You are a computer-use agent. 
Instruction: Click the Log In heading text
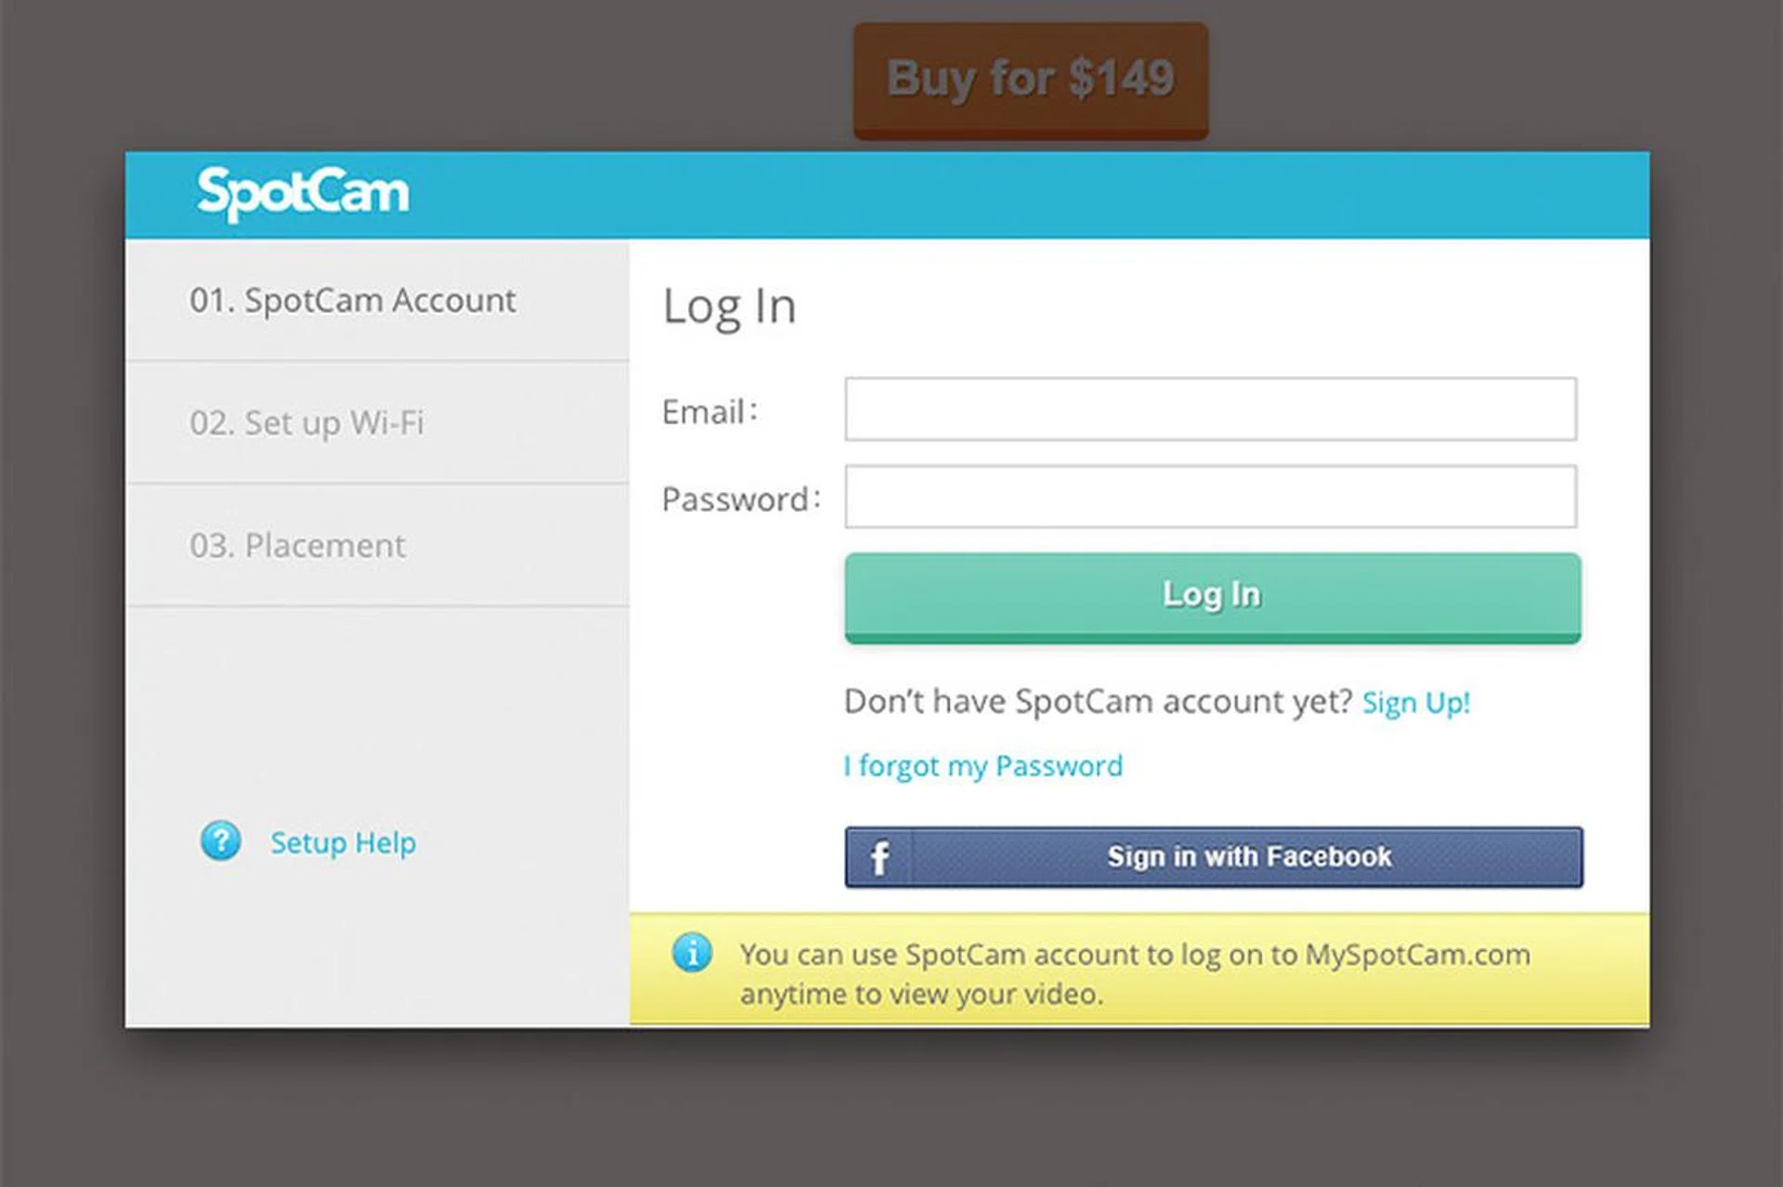(729, 307)
